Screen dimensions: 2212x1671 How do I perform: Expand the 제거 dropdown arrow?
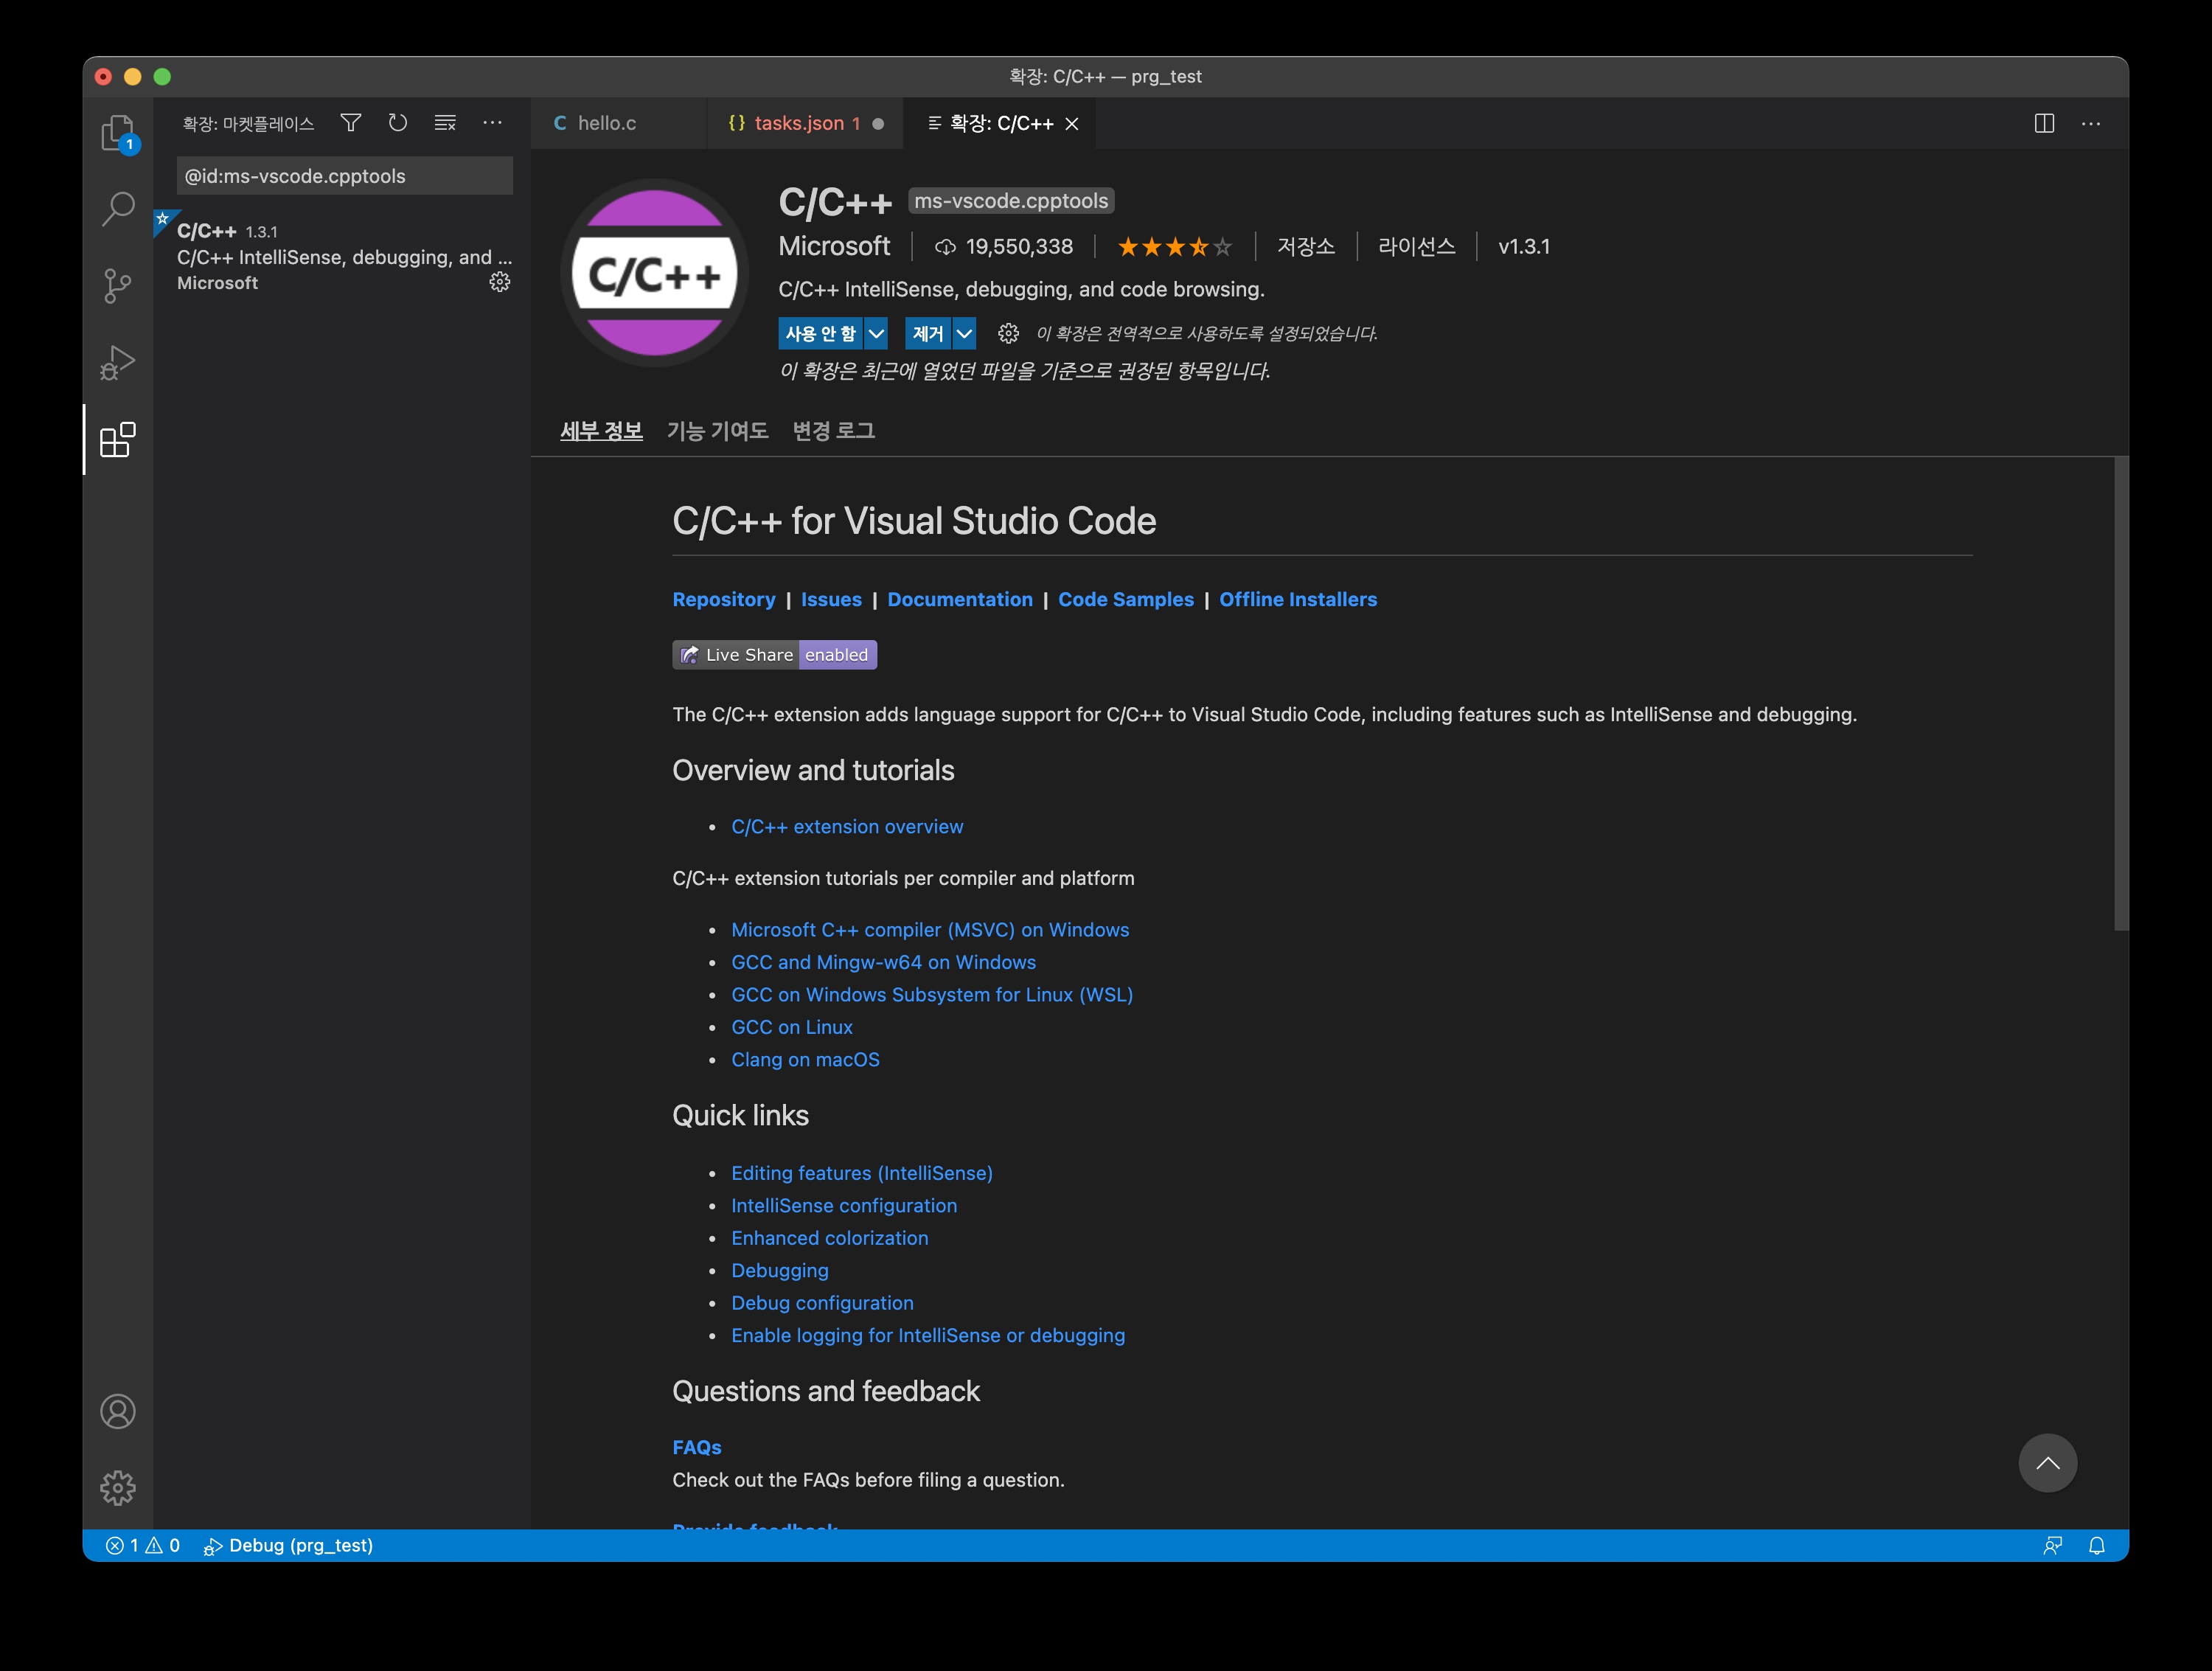coord(964,333)
